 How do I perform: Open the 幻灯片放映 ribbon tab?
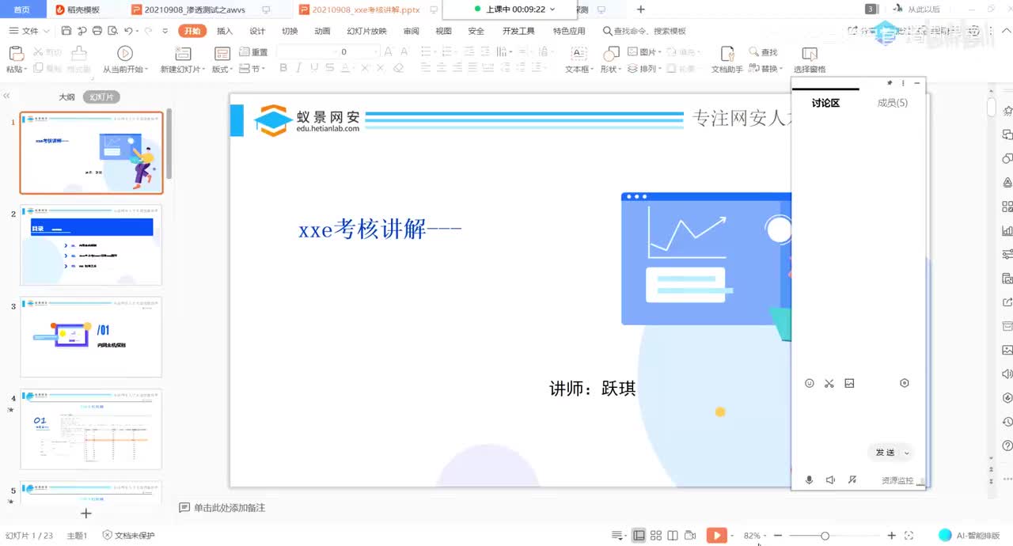(x=367, y=31)
